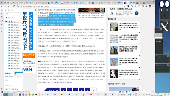Screen dimensions: 170x96
Task: Create a new bookmark folder
Action: coord(9,17)
